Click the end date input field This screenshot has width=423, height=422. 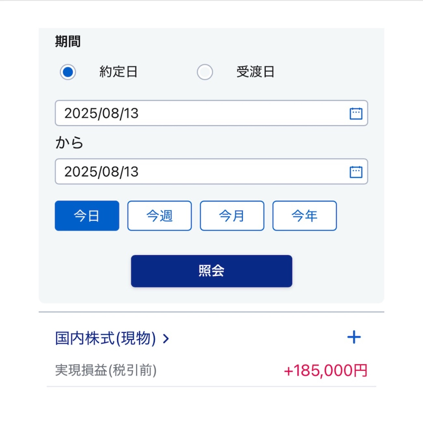click(202, 171)
